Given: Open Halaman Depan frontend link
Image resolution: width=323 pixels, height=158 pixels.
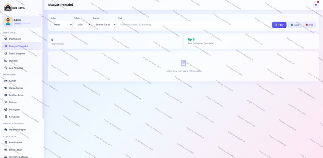Looking at the screenshot, I should (x=21, y=130).
